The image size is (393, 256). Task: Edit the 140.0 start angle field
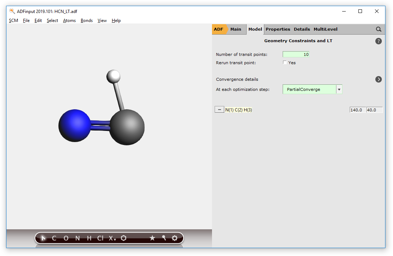click(x=358, y=110)
